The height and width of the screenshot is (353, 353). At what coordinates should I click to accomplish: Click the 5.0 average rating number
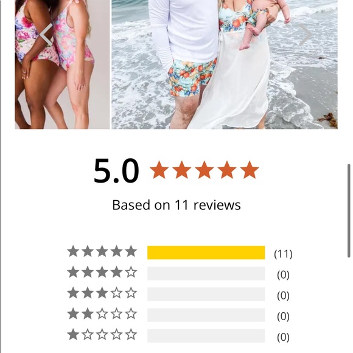tap(116, 170)
